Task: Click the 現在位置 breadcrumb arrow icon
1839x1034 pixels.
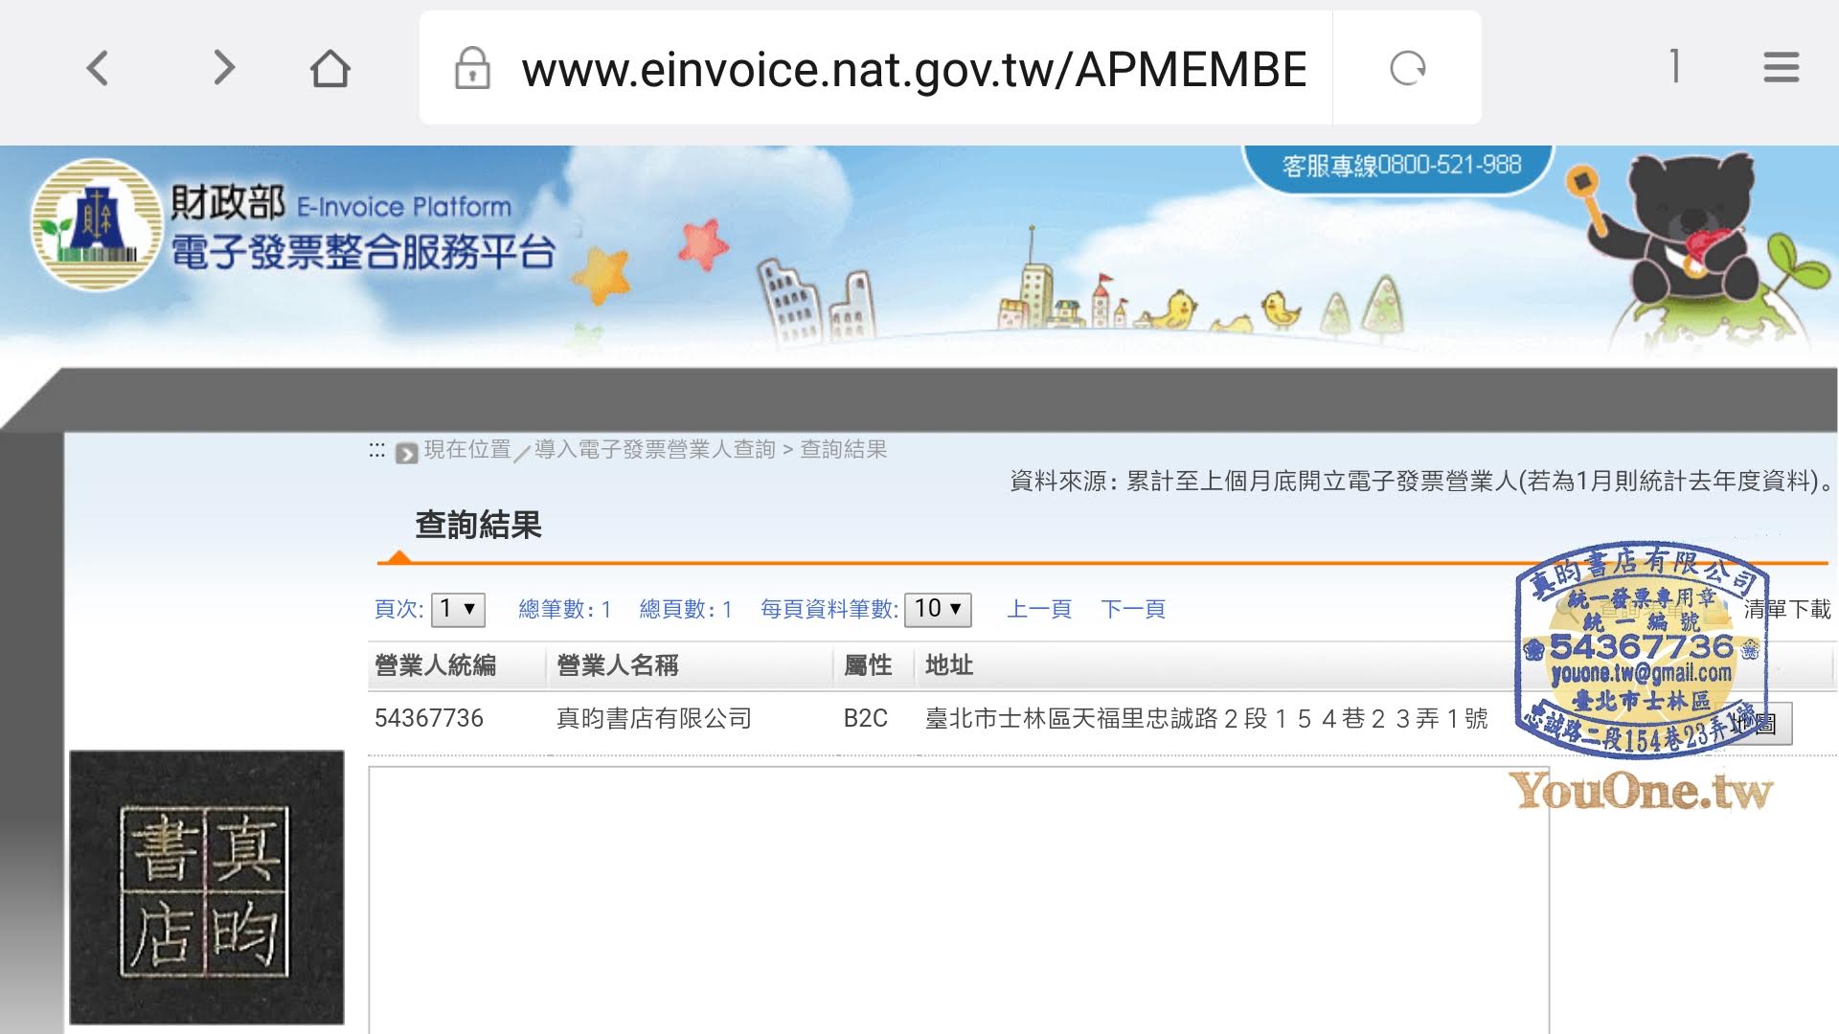Action: (x=407, y=452)
